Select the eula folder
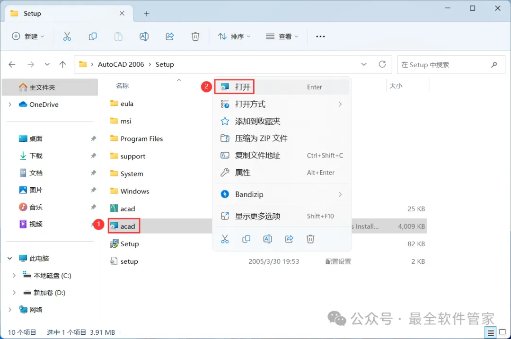 point(122,104)
